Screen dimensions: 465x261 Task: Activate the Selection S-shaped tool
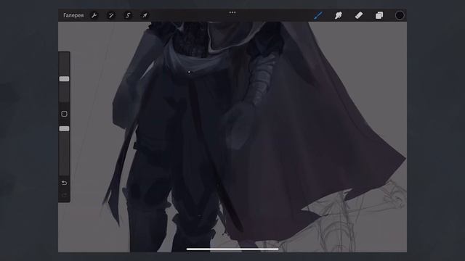(128, 15)
